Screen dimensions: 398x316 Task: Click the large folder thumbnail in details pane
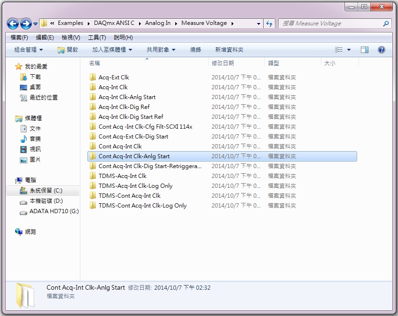[x=25, y=296]
